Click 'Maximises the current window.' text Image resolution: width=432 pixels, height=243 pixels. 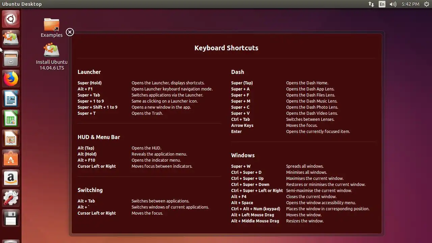[315, 179]
